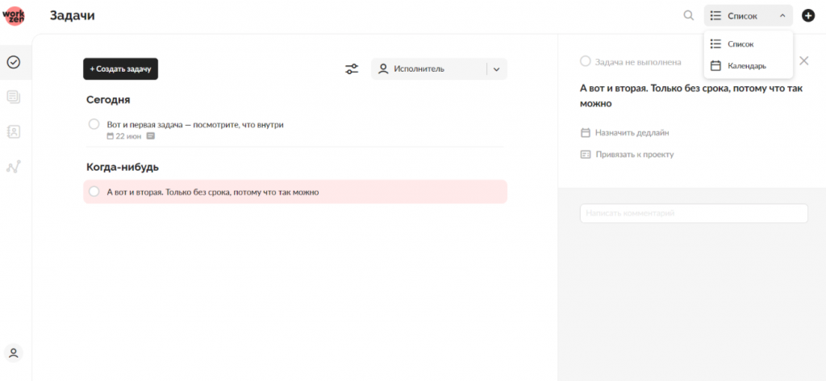This screenshot has height=381, width=826.
Task: Open the Tasks section in sidebar
Action: 14,63
